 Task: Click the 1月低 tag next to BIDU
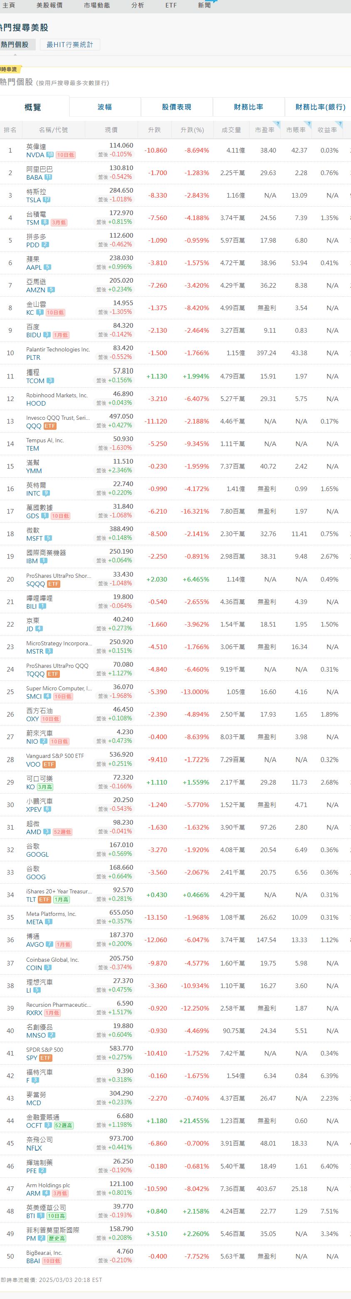pos(61,335)
